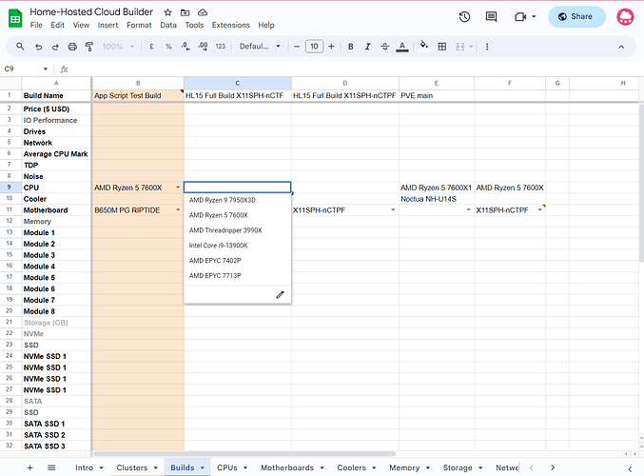Switch to the CPUs sheet tab
The height and width of the screenshot is (476, 644).
[x=227, y=467]
